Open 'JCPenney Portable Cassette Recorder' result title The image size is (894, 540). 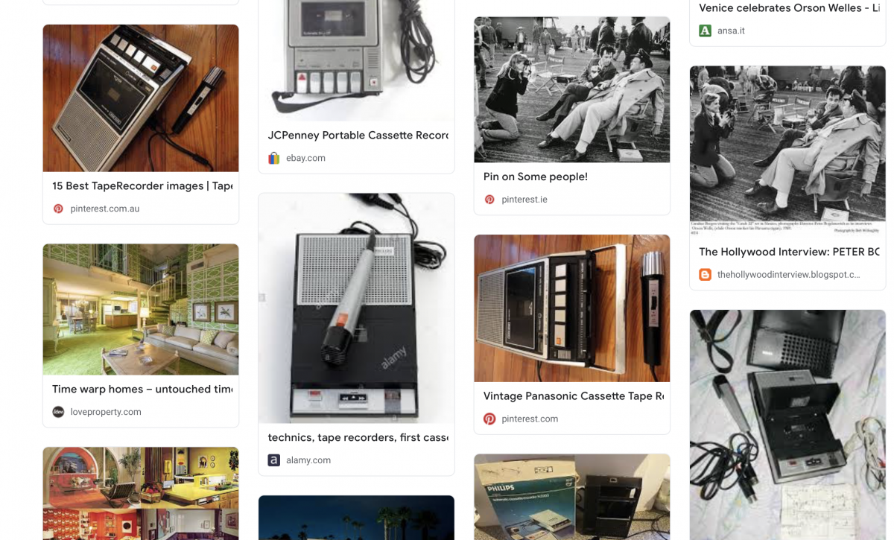click(x=358, y=136)
